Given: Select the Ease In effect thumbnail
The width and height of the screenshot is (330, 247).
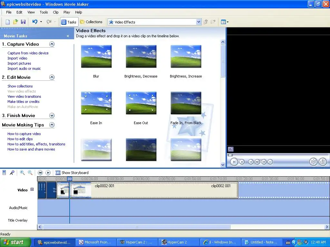Looking at the screenshot, I should point(96,103).
